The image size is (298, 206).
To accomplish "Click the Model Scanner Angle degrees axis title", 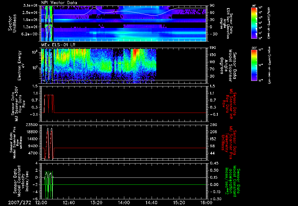I will pyautogui.click(x=228, y=66).
